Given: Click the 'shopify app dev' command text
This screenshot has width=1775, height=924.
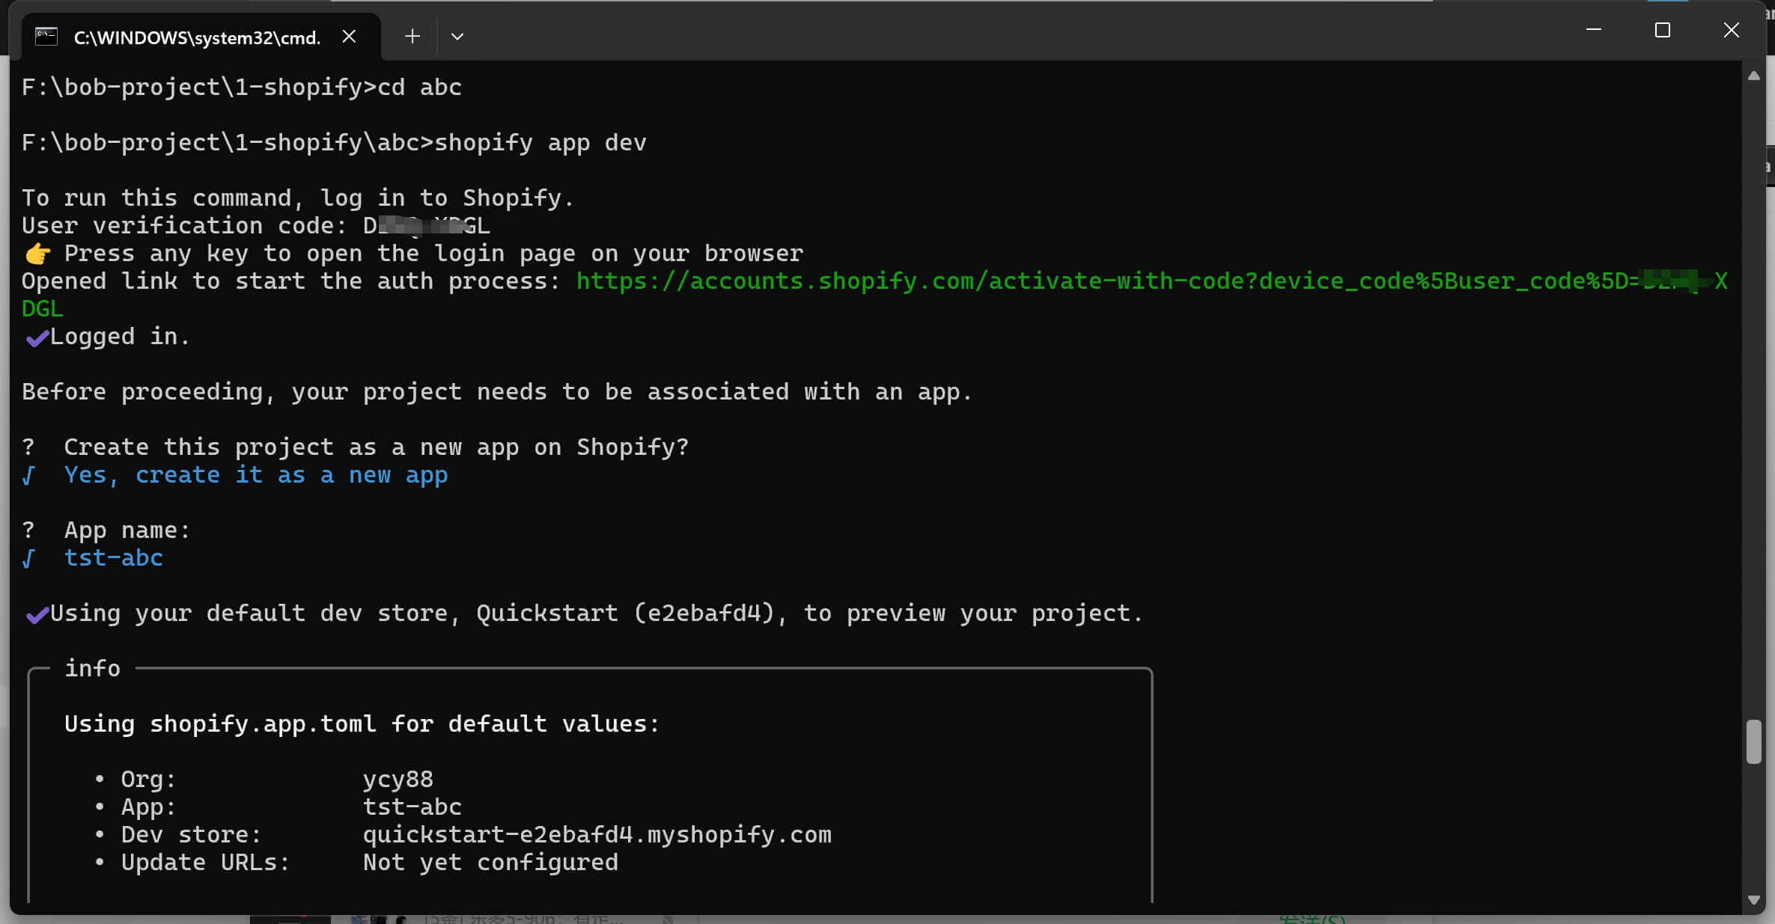Looking at the screenshot, I should [540, 143].
